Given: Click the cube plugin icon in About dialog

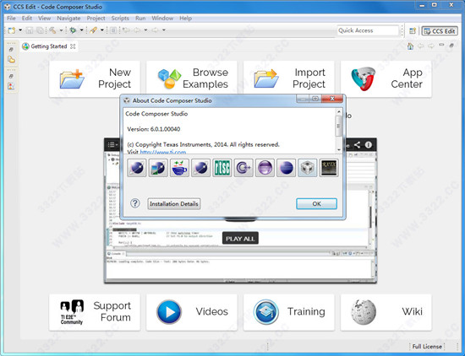Looking at the screenshot, I should [x=307, y=168].
